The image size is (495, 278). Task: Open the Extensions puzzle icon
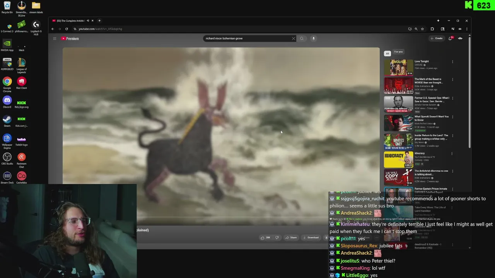pos(432,29)
